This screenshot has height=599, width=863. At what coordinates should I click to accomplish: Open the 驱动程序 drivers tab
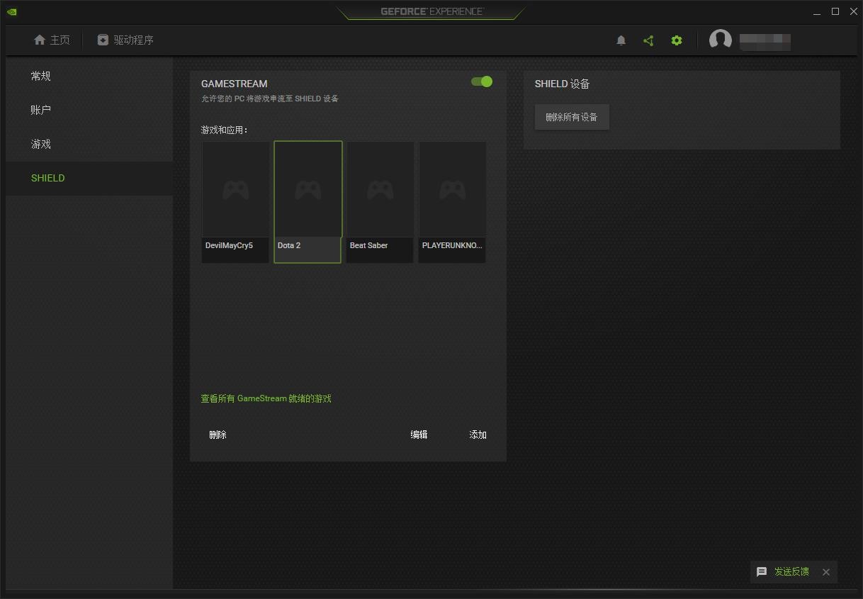coord(125,40)
